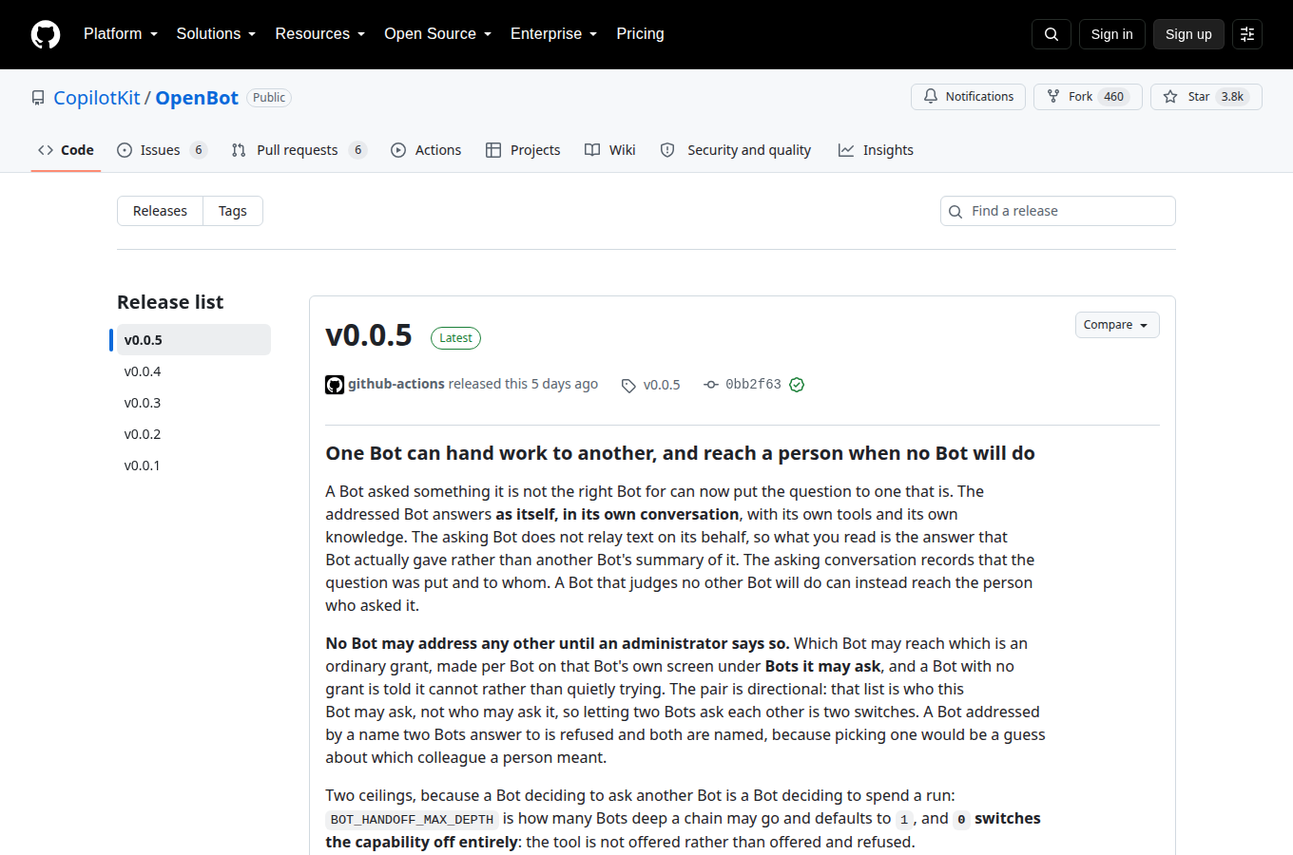
Task: Click the star count 3.8k
Action: [x=1232, y=97]
